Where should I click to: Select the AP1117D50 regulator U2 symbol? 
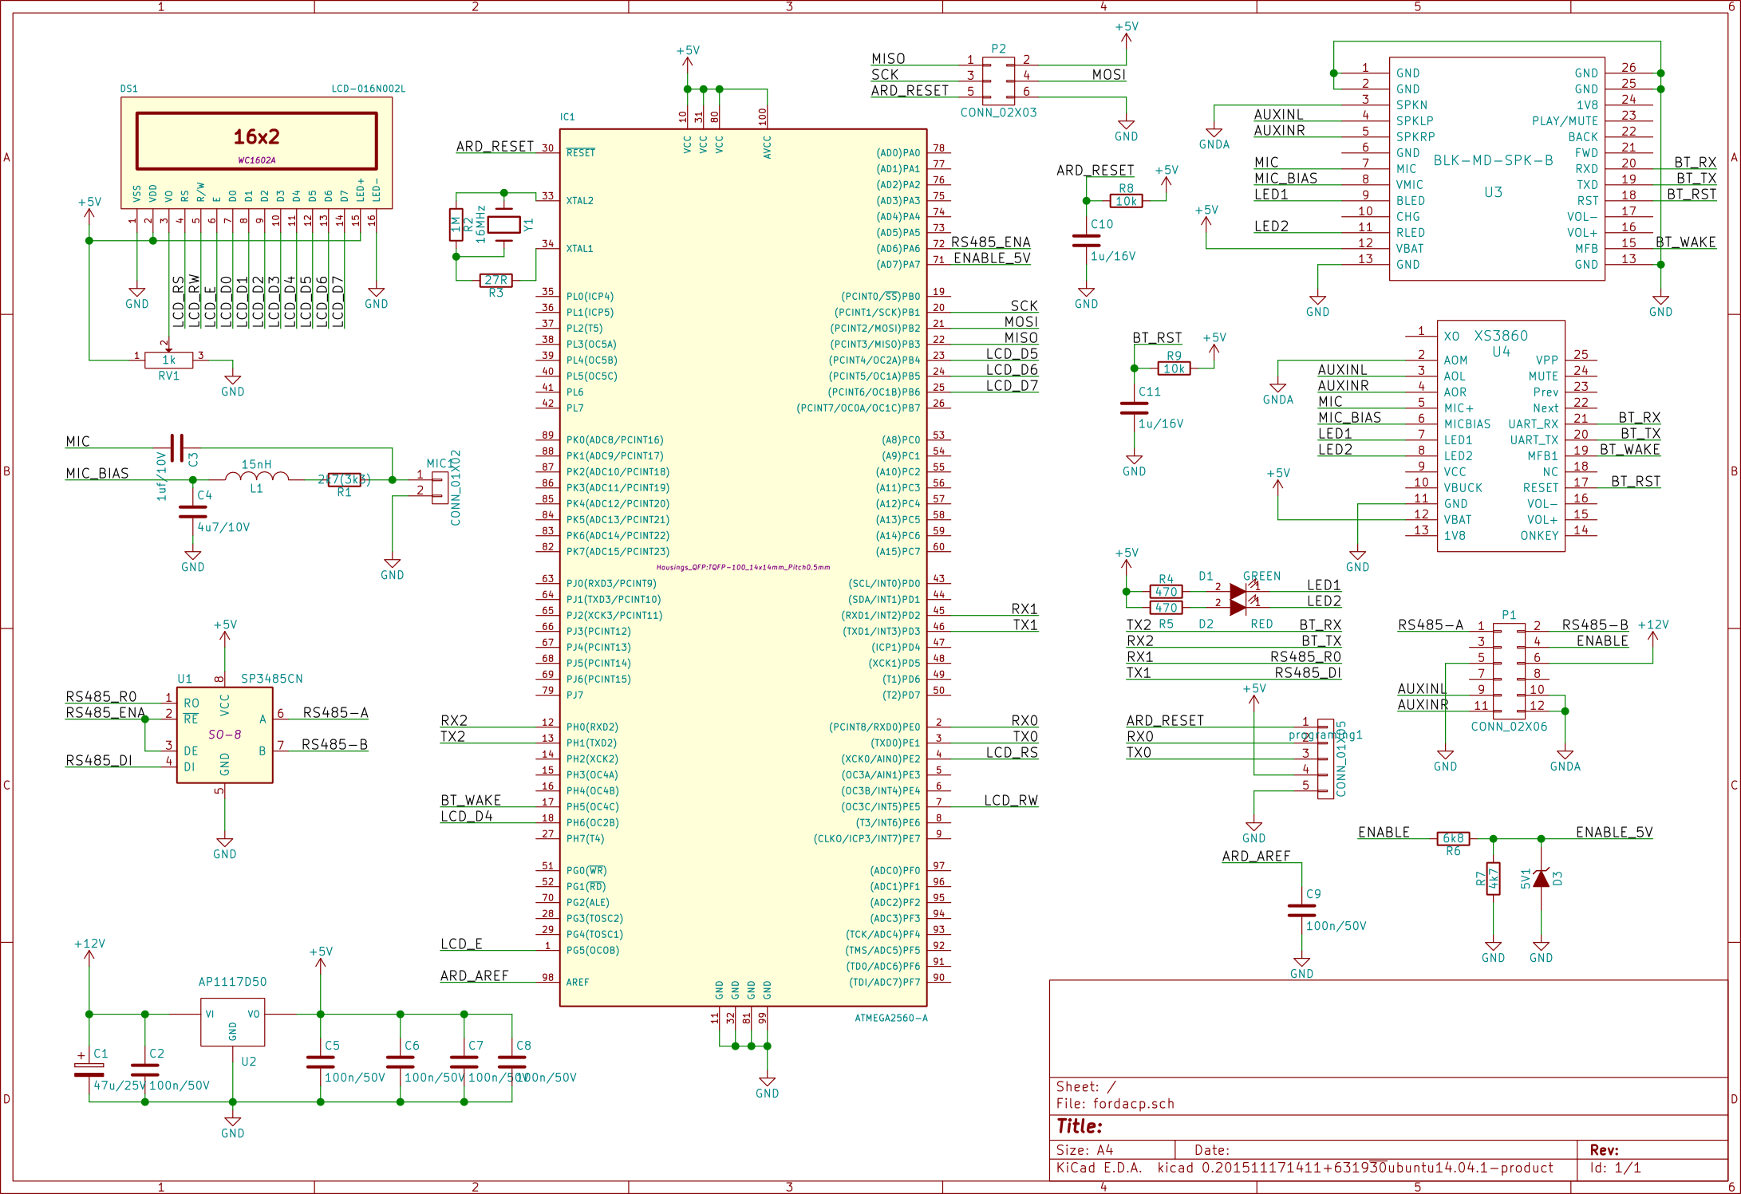[232, 1022]
